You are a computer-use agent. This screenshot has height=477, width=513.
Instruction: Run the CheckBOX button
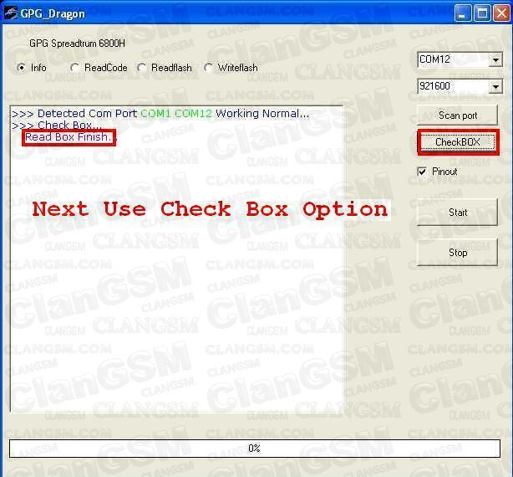tap(458, 142)
